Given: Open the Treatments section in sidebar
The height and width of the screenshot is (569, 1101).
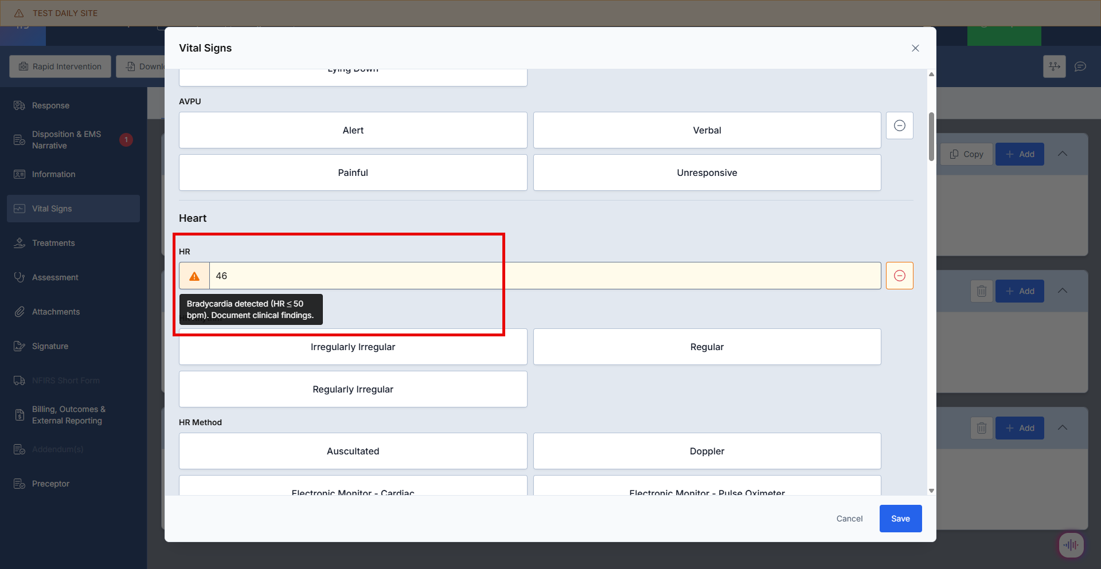Looking at the screenshot, I should click(53, 243).
